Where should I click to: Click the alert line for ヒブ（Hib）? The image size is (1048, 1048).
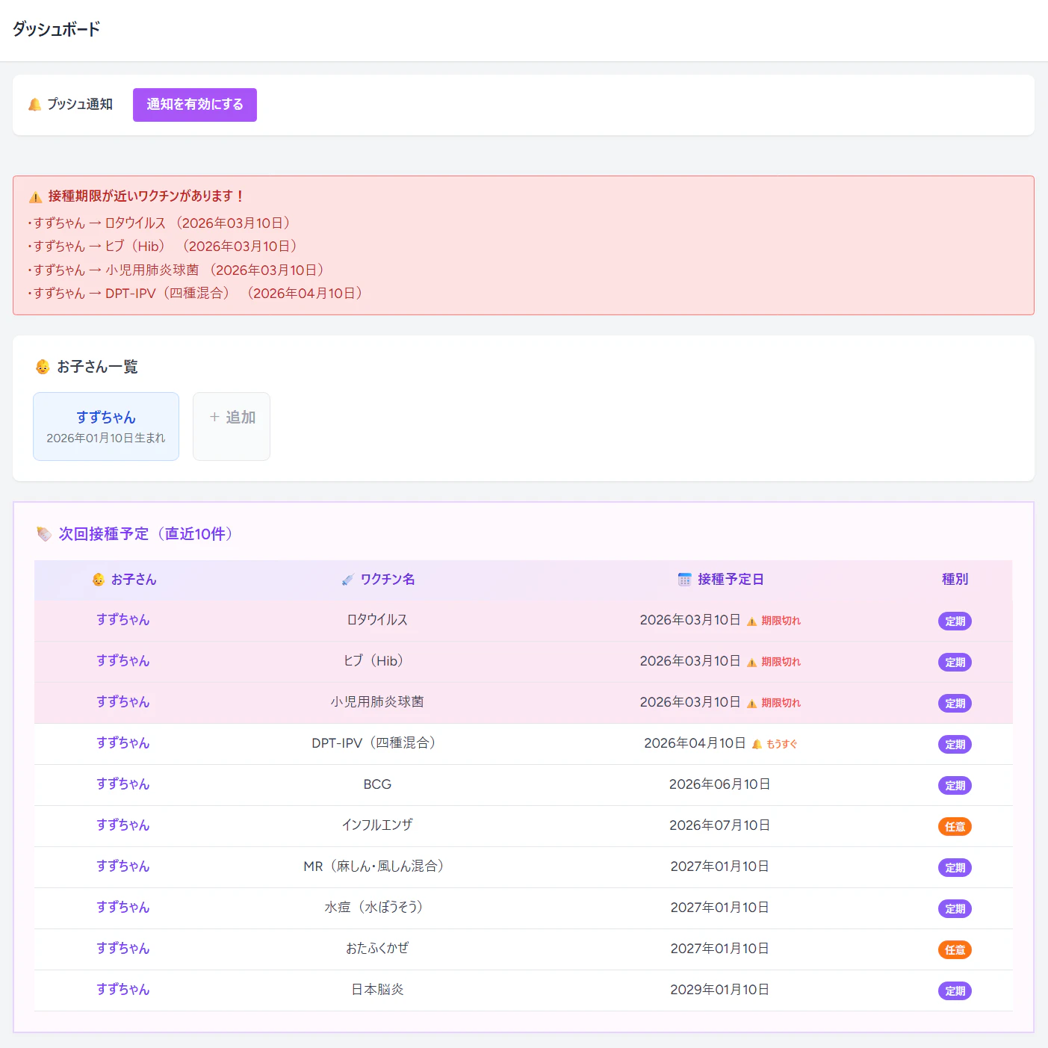coord(164,247)
